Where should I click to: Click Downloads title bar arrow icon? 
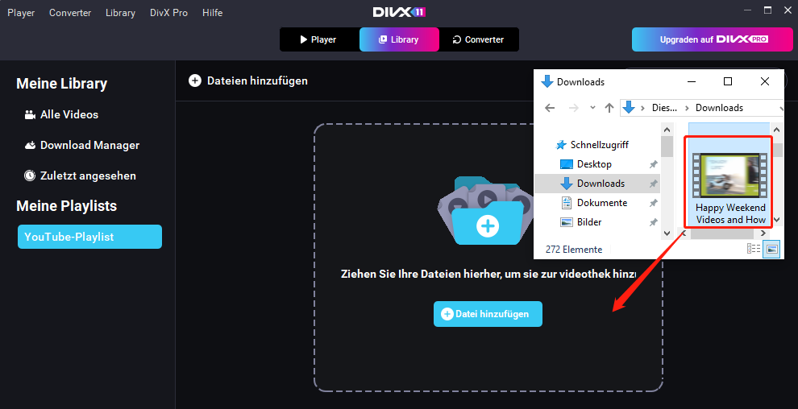(x=547, y=81)
